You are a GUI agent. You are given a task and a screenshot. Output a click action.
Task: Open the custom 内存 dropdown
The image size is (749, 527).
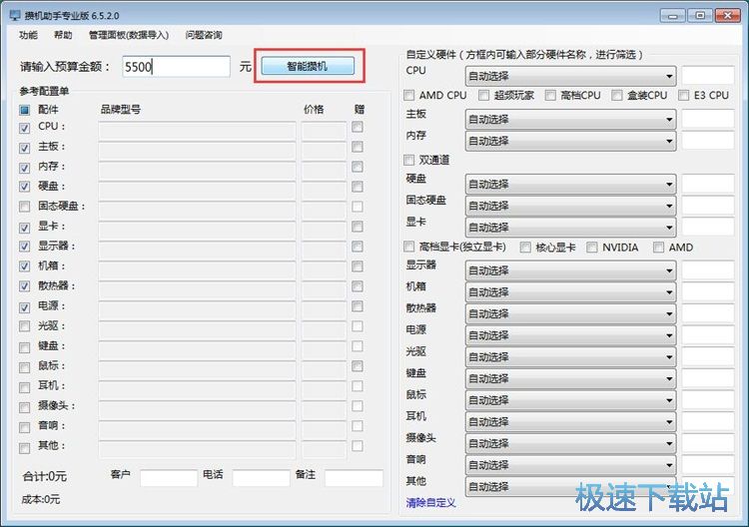[571, 141]
